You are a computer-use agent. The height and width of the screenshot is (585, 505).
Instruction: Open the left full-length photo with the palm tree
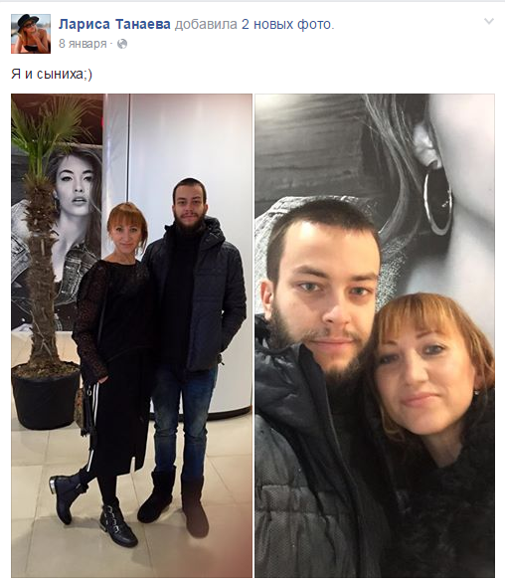pos(131,335)
